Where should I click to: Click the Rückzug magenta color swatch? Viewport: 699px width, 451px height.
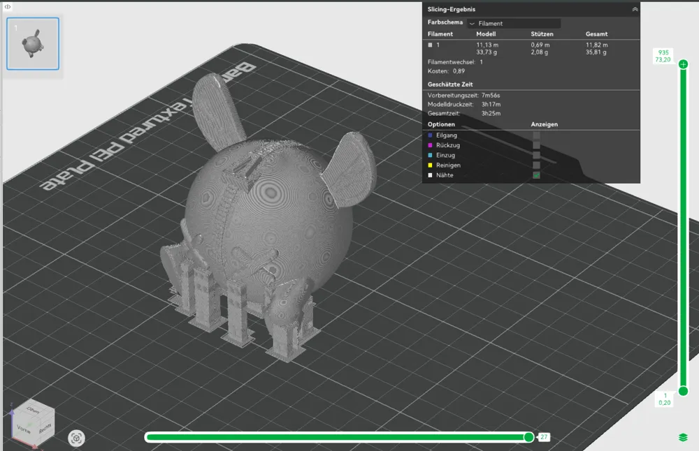[430, 145]
